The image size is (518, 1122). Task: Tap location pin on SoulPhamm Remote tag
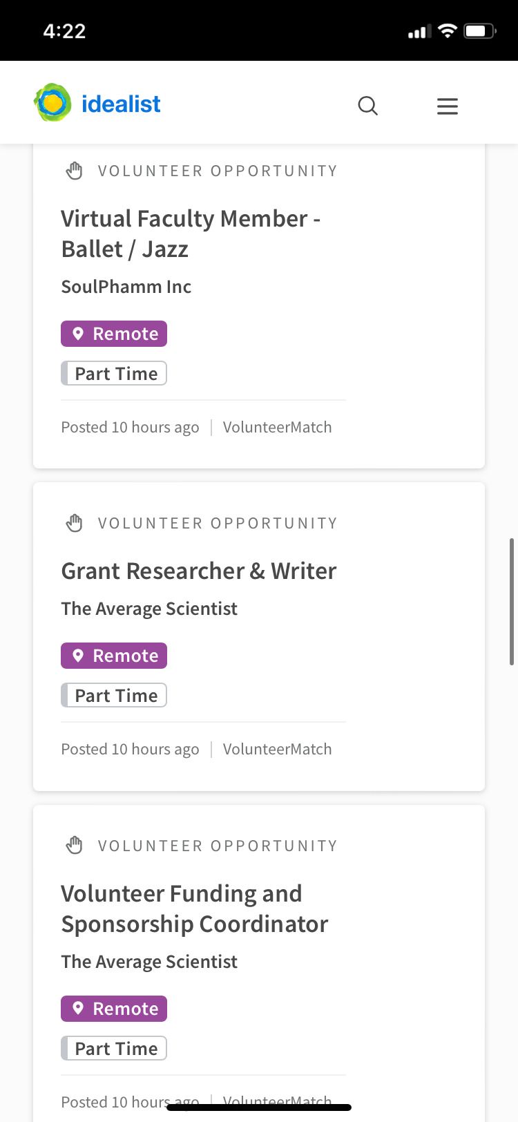coord(78,334)
